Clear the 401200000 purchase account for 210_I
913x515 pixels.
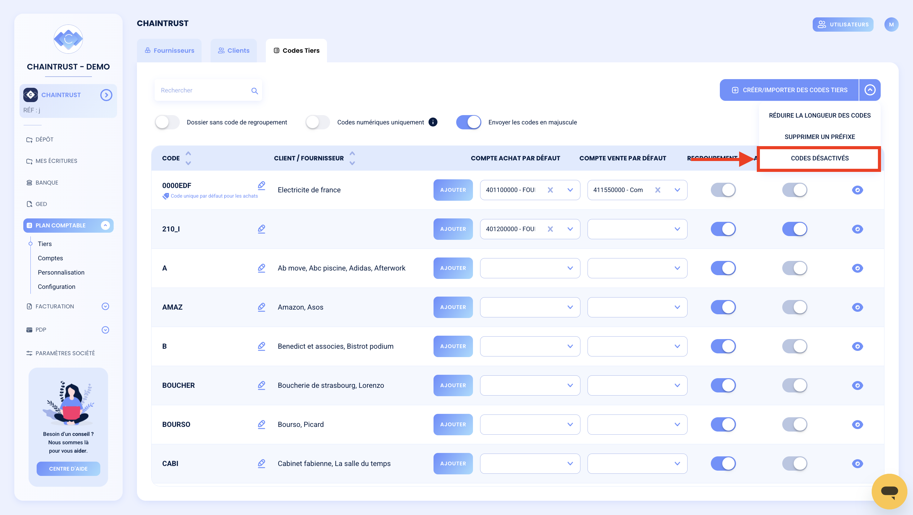pyautogui.click(x=550, y=229)
